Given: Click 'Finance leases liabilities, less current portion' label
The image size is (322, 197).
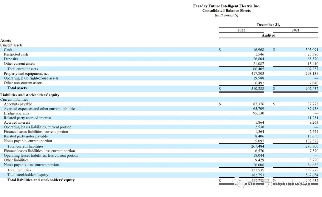Looking at the screenshot, I should pos(39,151).
